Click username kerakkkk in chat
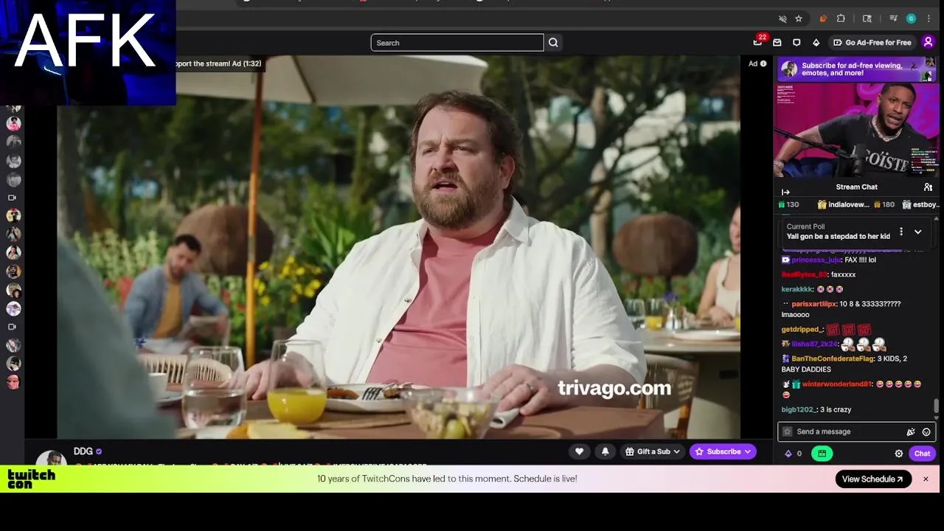Image resolution: width=944 pixels, height=531 pixels. tap(796, 289)
